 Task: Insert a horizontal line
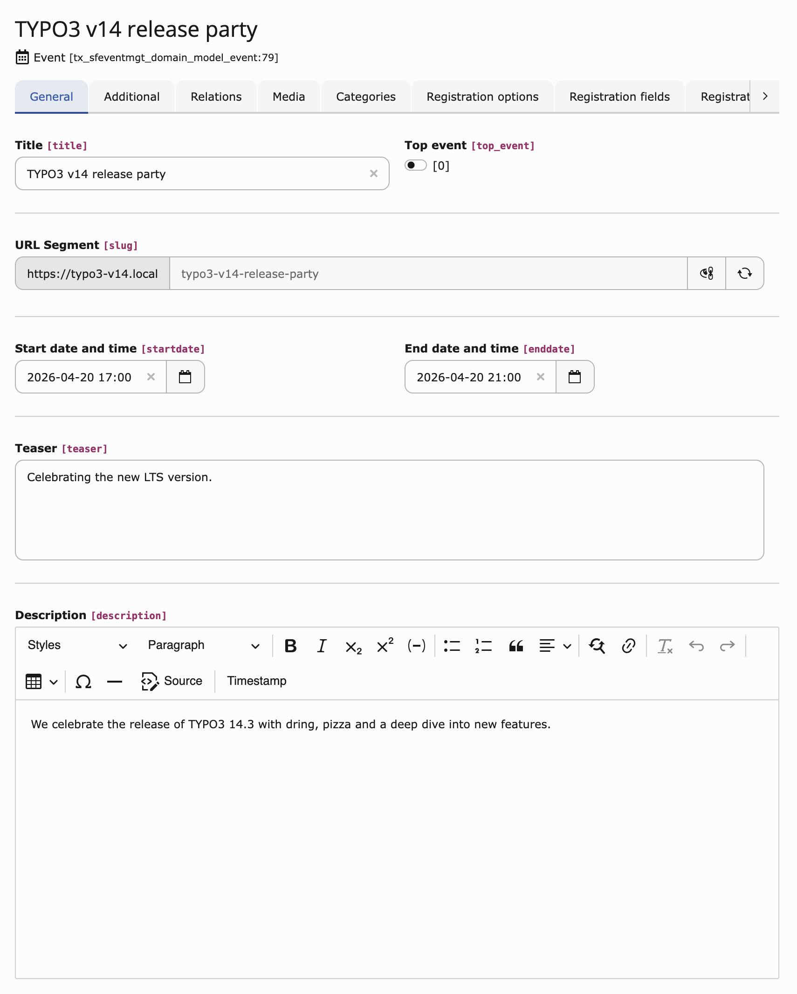point(115,682)
